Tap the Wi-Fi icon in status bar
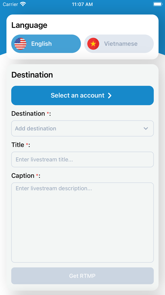 point(23,4)
